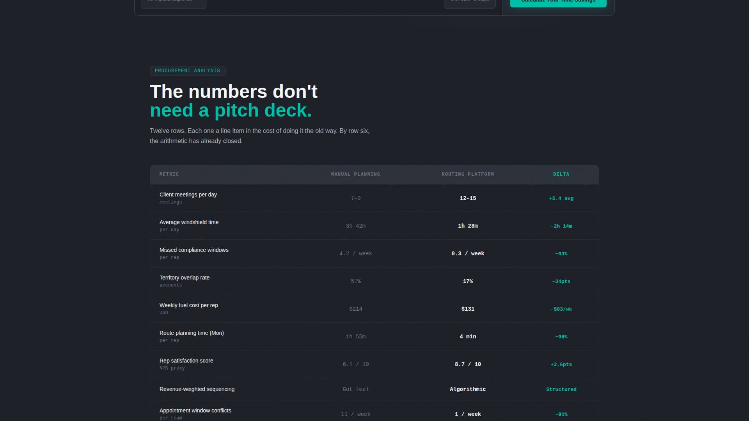Screen dimensions: 749x421
Task: Click the 'this route · 8 stops' label
Action: [x=469, y=1]
